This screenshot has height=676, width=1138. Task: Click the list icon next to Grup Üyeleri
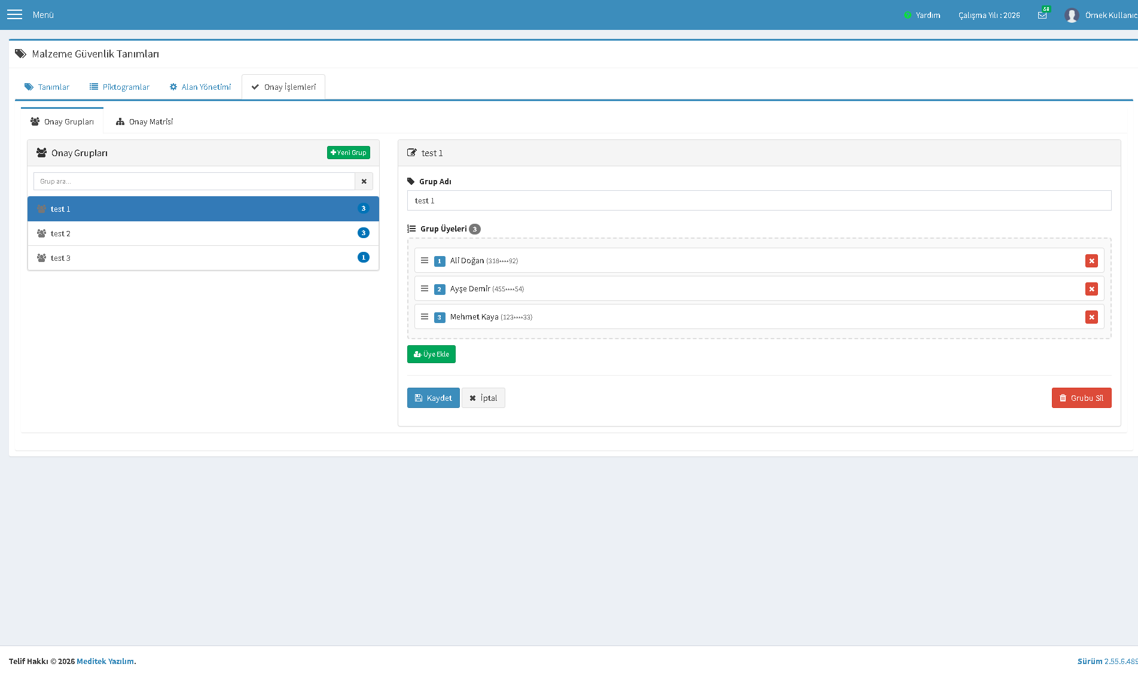click(411, 229)
